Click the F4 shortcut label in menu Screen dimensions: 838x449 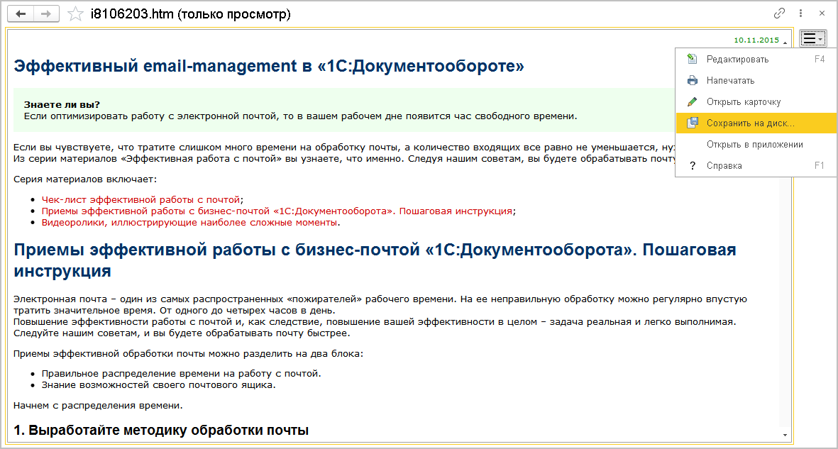point(820,60)
